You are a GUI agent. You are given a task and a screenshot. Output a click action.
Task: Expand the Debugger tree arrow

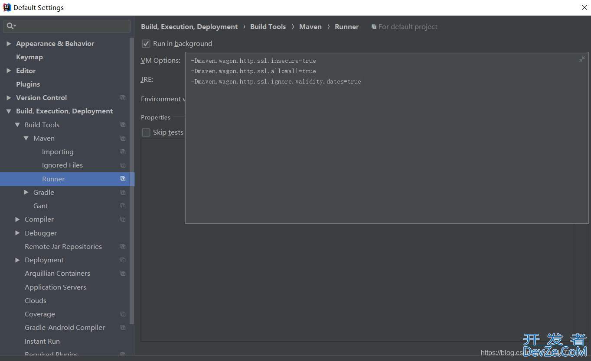[x=17, y=233]
